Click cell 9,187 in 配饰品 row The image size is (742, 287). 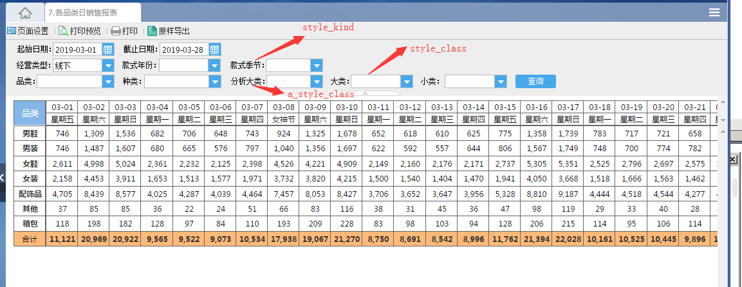[568, 194]
